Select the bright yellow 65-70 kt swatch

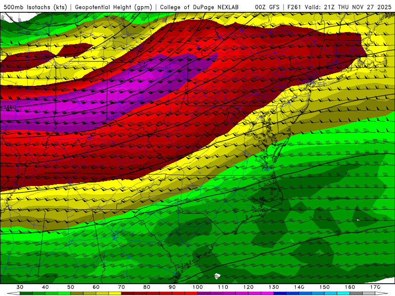click(115, 294)
